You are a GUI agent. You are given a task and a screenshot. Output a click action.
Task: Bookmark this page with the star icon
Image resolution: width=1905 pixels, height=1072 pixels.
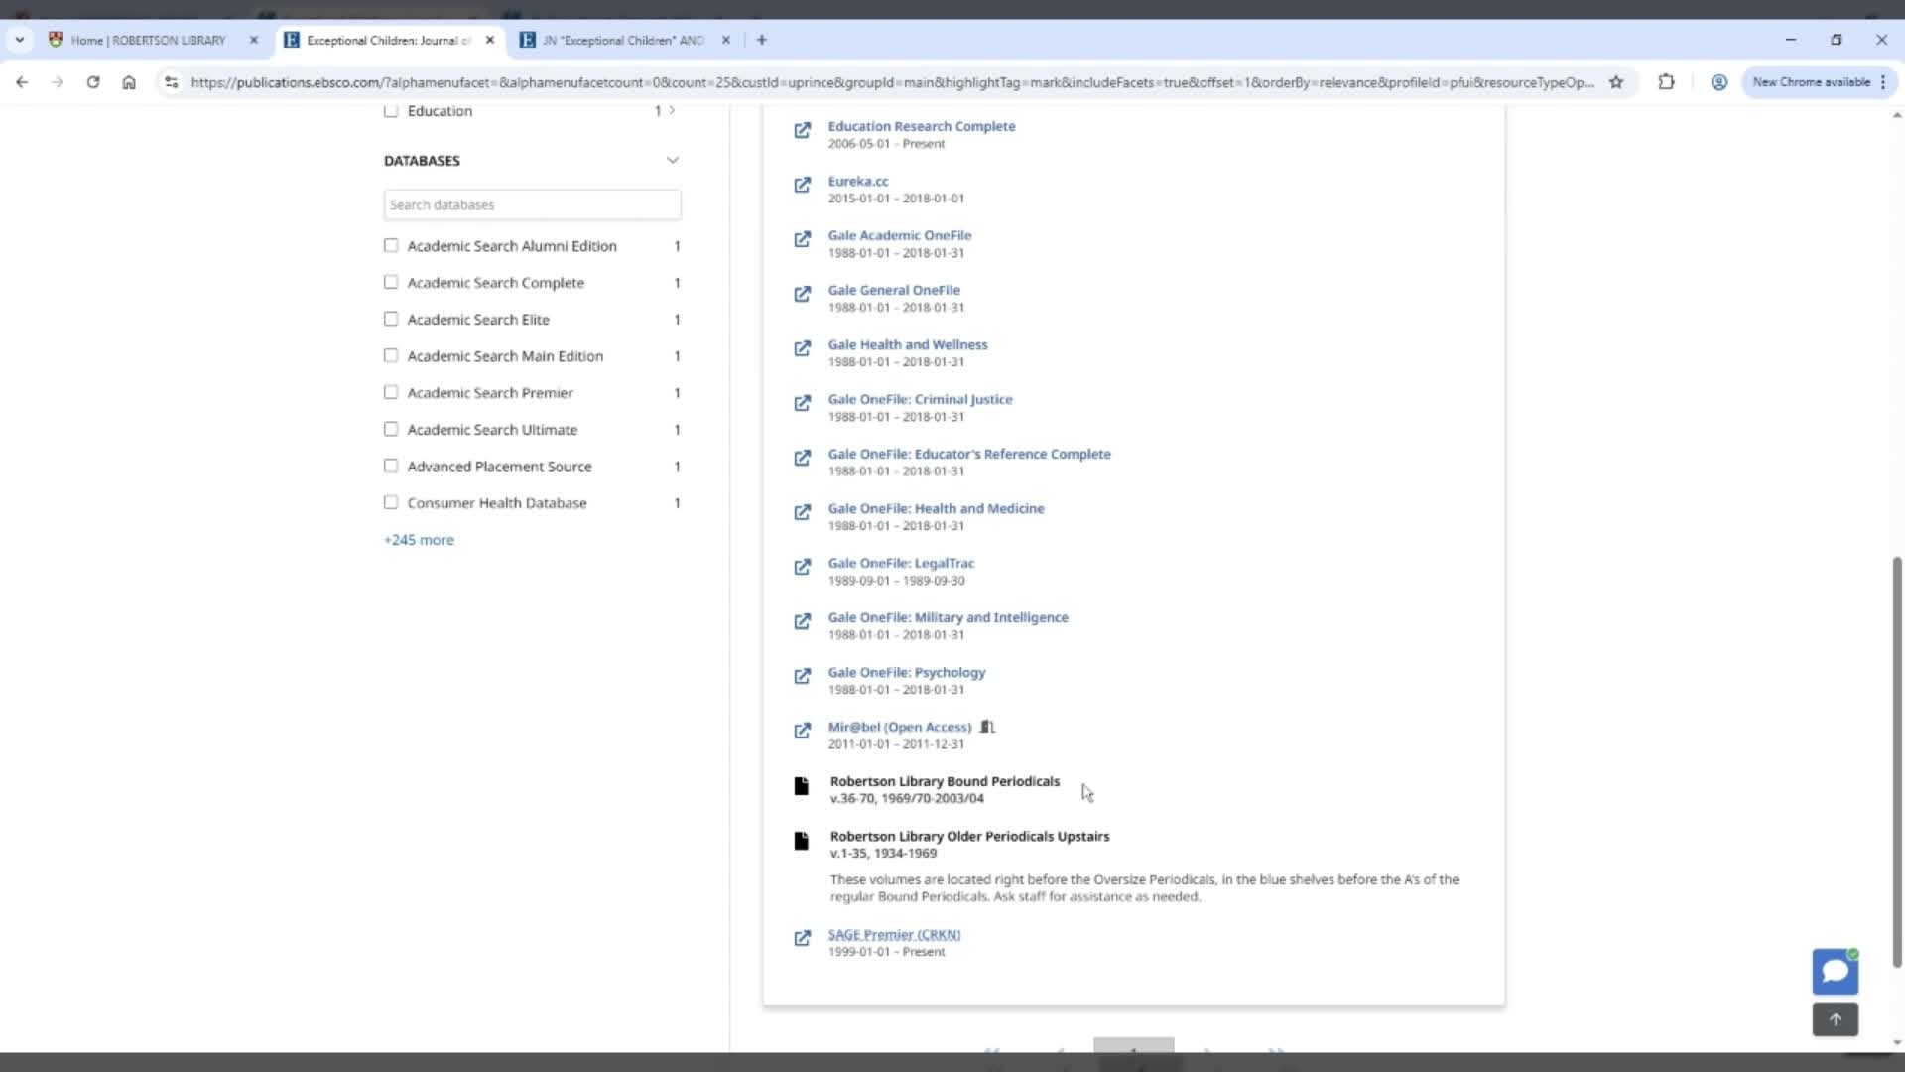(1616, 82)
